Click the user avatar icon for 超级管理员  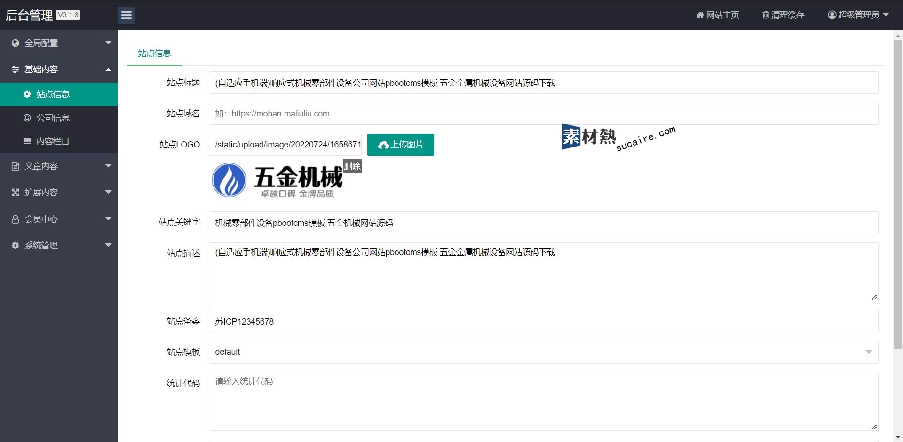coord(832,15)
